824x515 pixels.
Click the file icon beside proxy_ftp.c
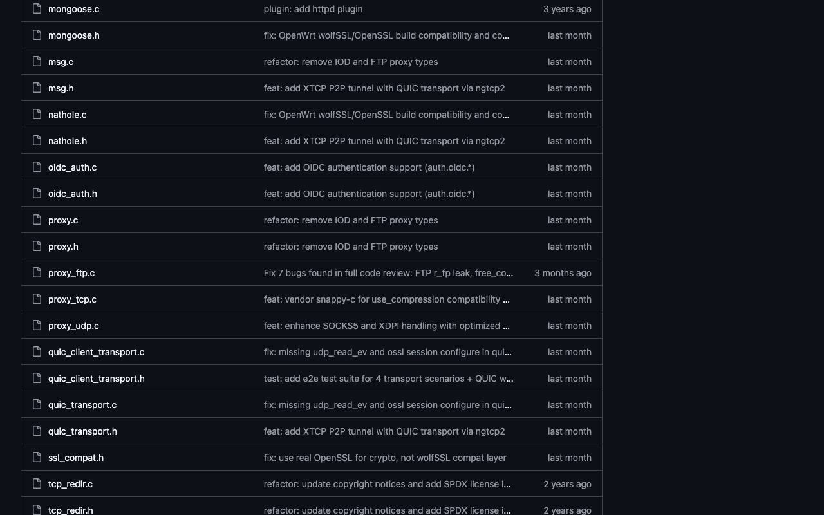click(37, 273)
